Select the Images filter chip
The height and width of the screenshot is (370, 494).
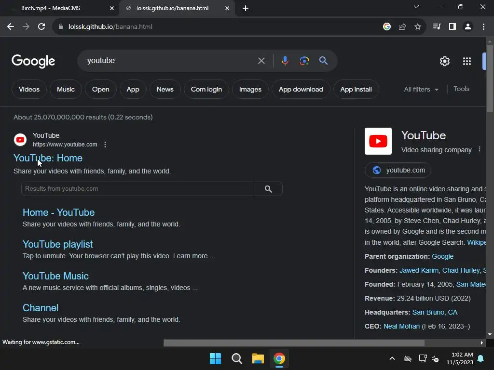(250, 89)
